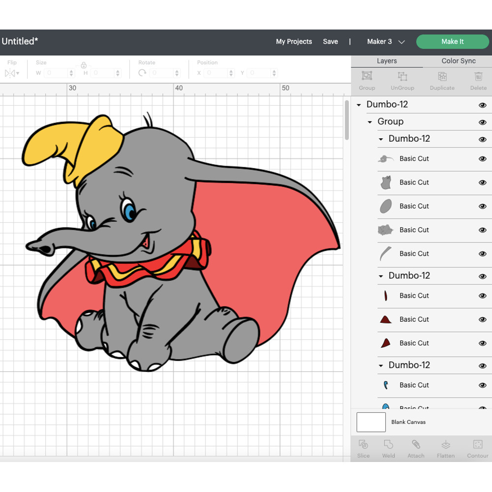Click the Attach icon
The image size is (492, 492).
[416, 449]
